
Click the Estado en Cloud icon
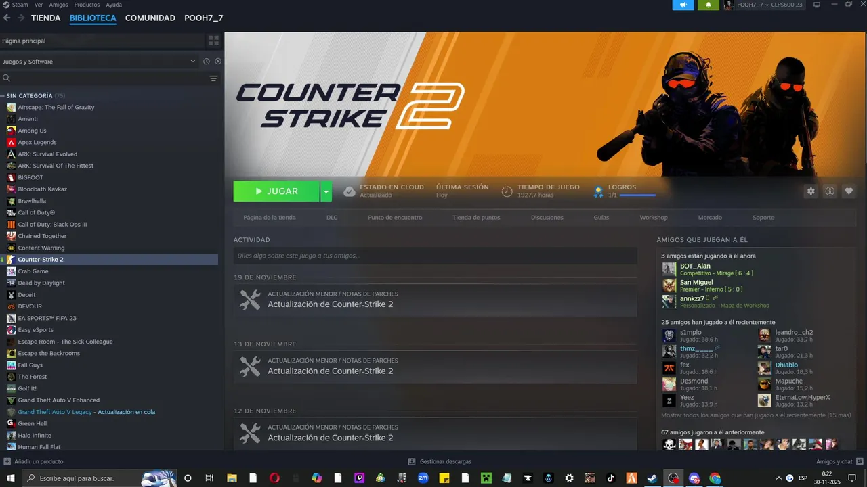coord(350,191)
